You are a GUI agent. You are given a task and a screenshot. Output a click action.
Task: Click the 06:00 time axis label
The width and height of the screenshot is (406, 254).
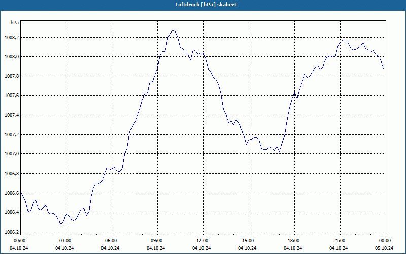pyautogui.click(x=112, y=240)
